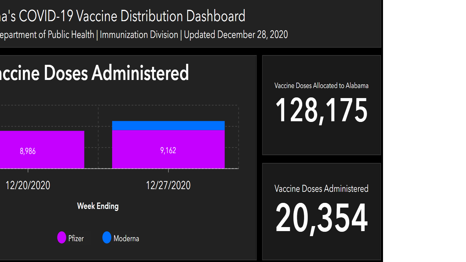Click the 20,354 administered doses number

point(321,218)
